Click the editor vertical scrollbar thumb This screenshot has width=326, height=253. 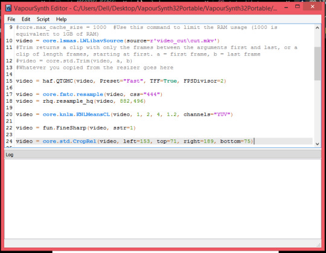pyautogui.click(x=318, y=63)
